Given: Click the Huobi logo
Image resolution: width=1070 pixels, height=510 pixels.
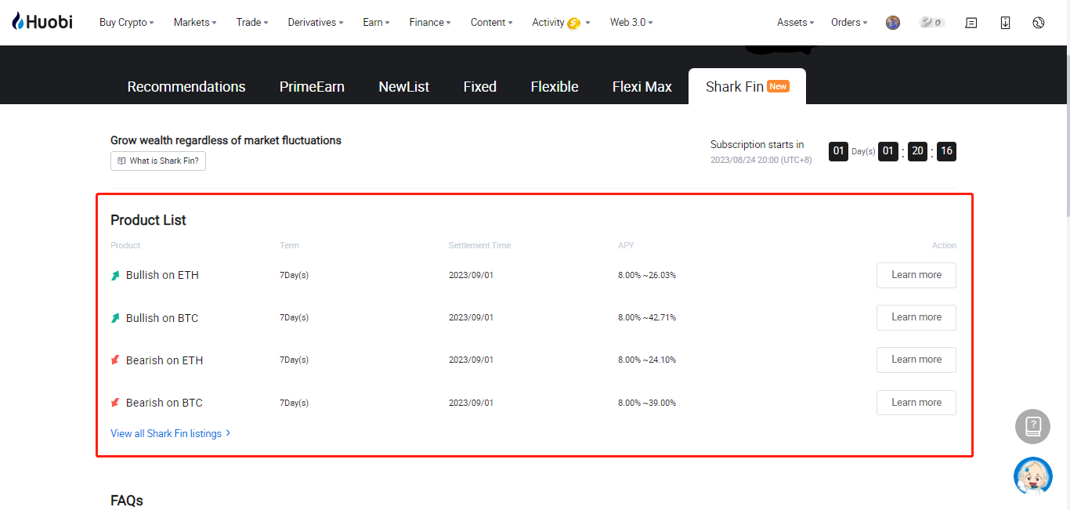Looking at the screenshot, I should click(x=42, y=22).
